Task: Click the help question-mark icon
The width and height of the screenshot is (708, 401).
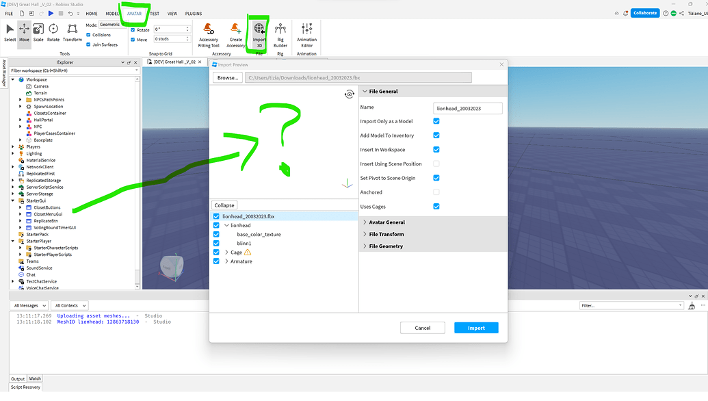Action: point(666,13)
